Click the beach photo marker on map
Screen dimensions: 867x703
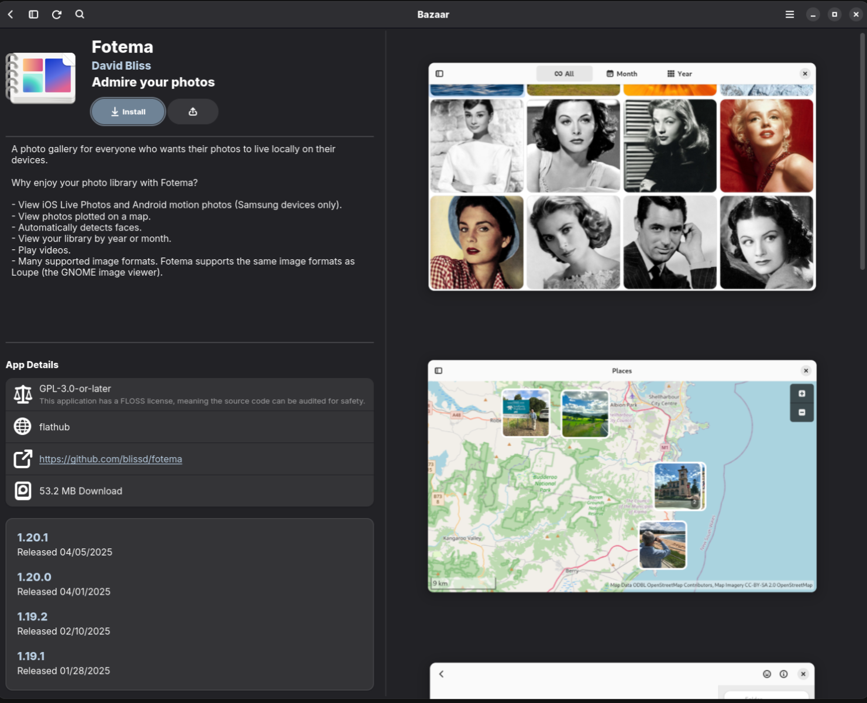coord(662,545)
